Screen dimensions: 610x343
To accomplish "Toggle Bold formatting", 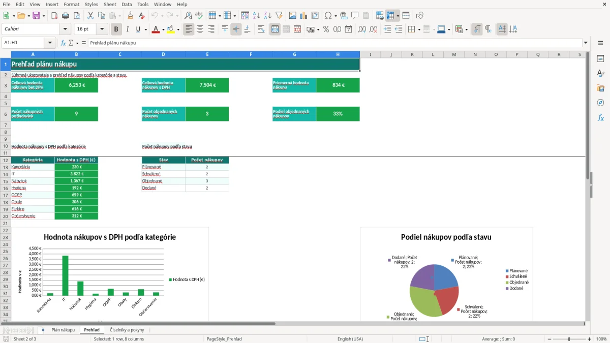I will click(116, 29).
